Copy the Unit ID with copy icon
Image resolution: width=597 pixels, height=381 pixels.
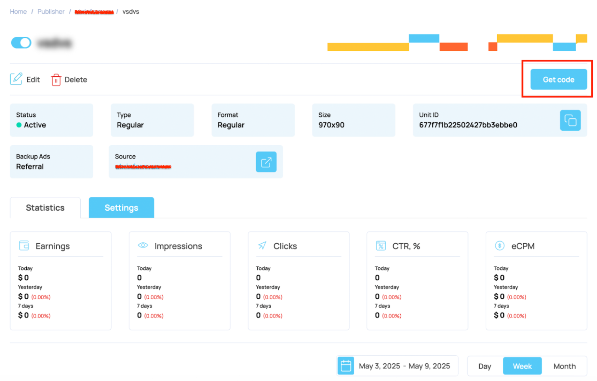pyautogui.click(x=570, y=120)
